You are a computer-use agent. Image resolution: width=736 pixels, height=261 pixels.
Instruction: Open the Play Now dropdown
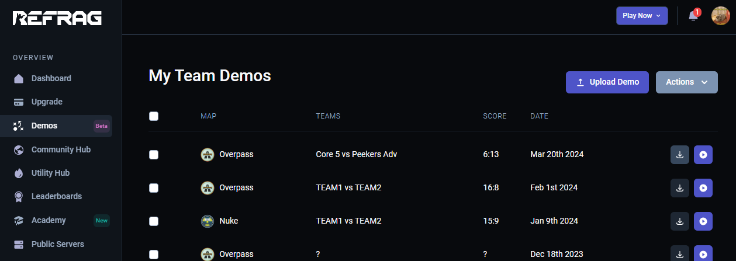(x=642, y=16)
